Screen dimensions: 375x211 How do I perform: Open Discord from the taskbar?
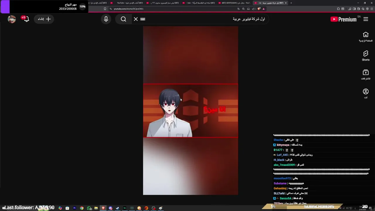110,208
